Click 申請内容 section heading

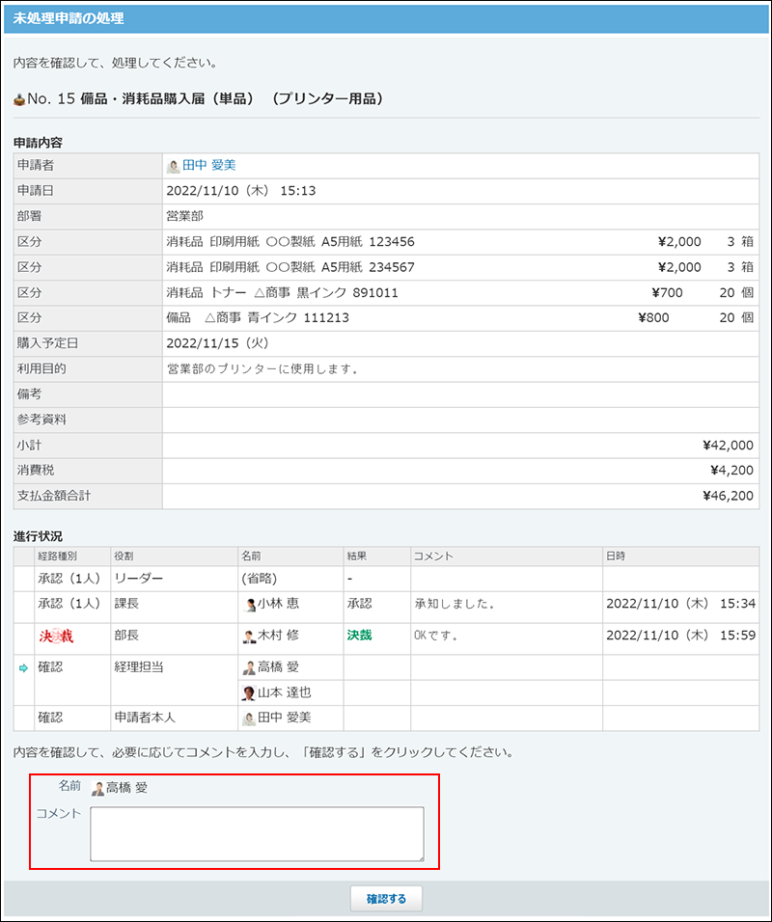(38, 143)
